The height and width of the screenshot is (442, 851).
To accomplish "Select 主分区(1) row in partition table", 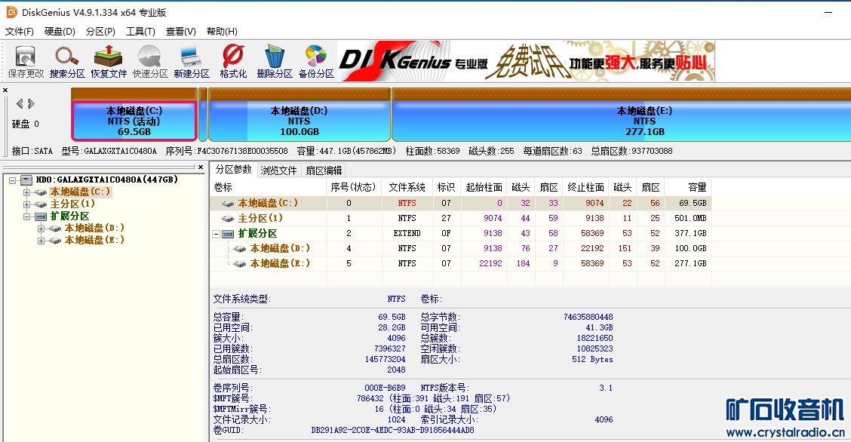I will point(460,218).
